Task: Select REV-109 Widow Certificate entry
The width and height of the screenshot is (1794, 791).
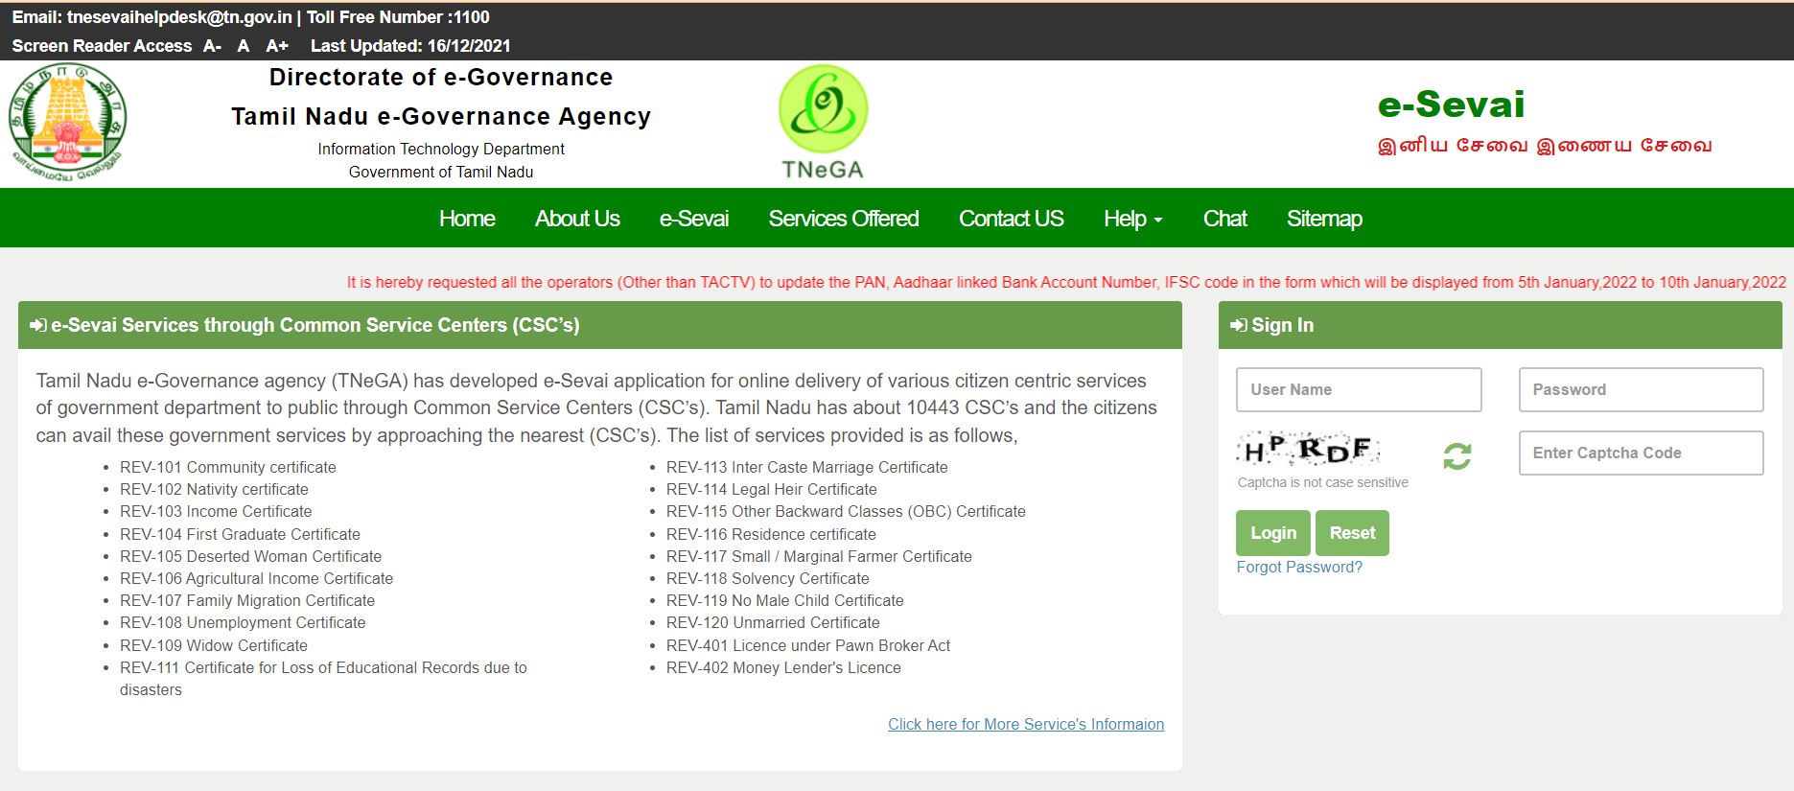Action: (x=214, y=645)
